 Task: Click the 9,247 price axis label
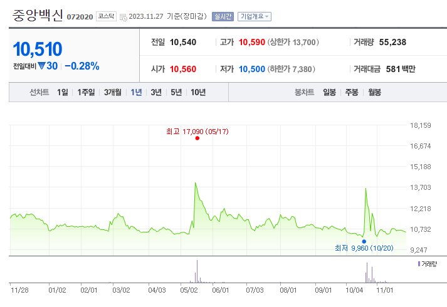[x=419, y=250]
